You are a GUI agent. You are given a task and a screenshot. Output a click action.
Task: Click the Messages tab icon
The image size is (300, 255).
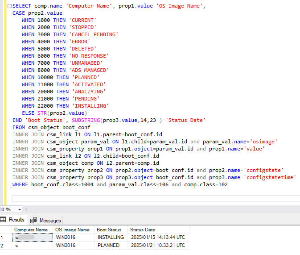pos(33,220)
